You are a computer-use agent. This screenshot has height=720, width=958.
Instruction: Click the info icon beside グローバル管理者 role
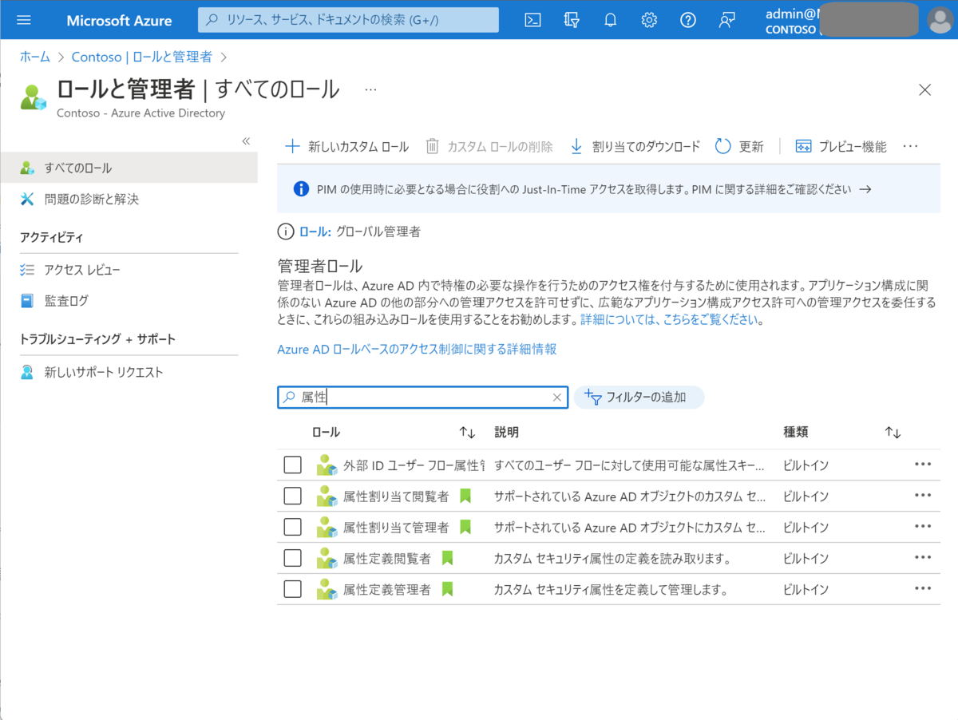tap(285, 232)
